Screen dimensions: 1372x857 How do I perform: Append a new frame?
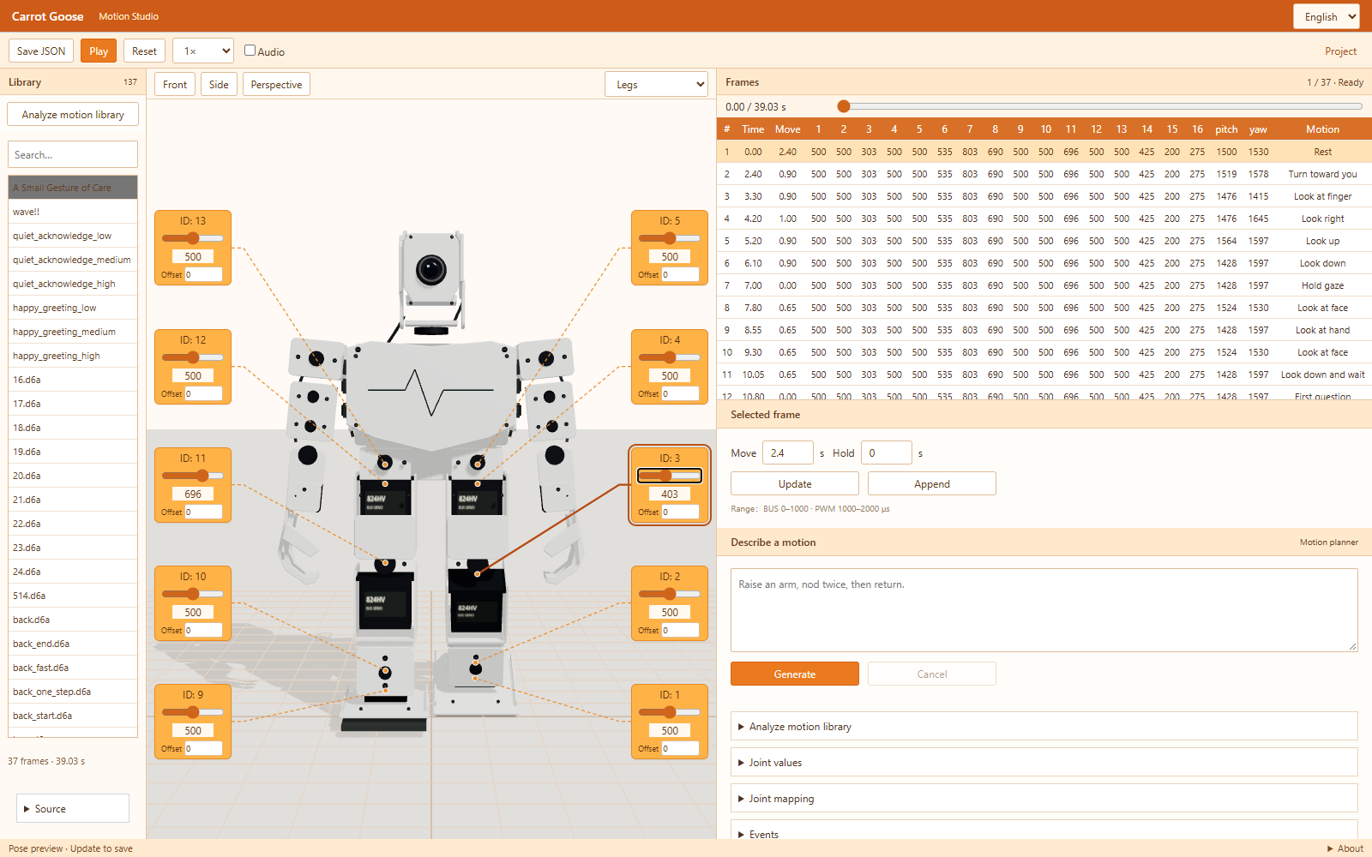click(x=932, y=483)
